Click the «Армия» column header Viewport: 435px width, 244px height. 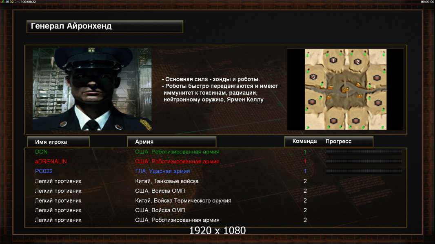tap(171, 142)
